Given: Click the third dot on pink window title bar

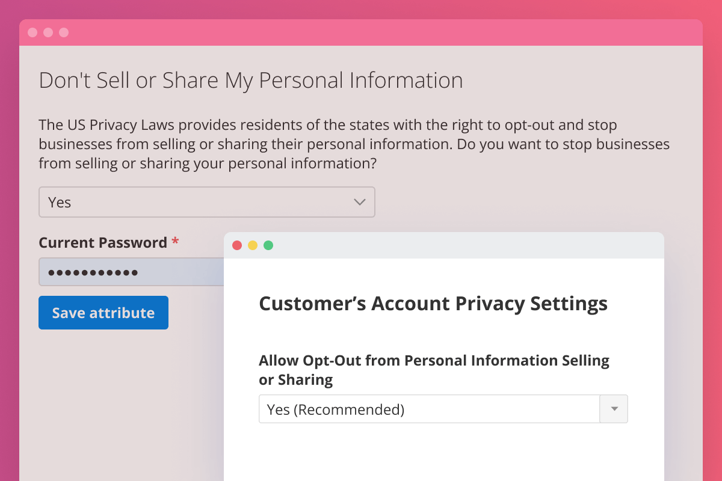Looking at the screenshot, I should [x=64, y=32].
